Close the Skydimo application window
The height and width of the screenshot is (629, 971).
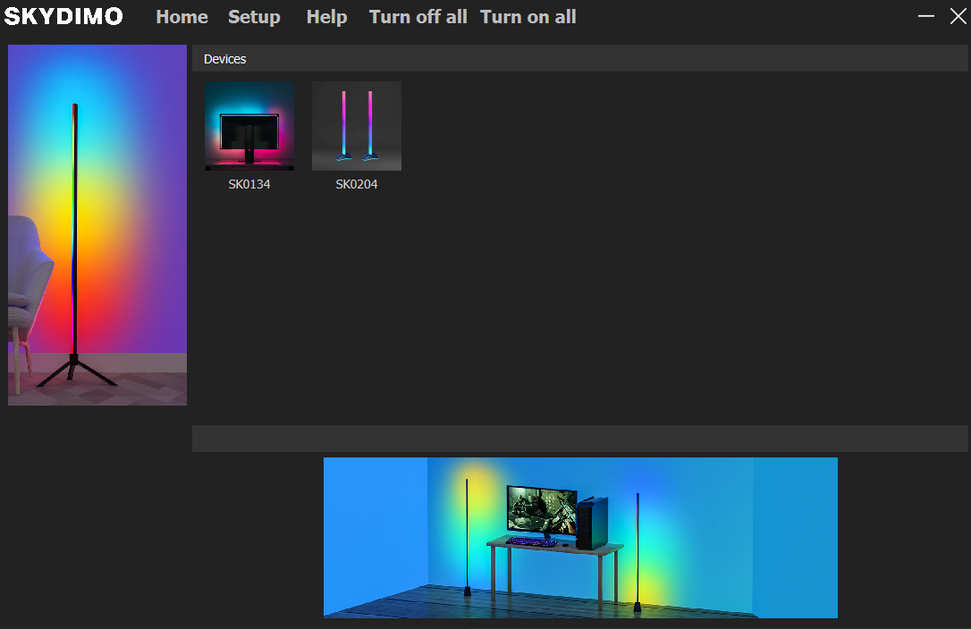point(958,16)
